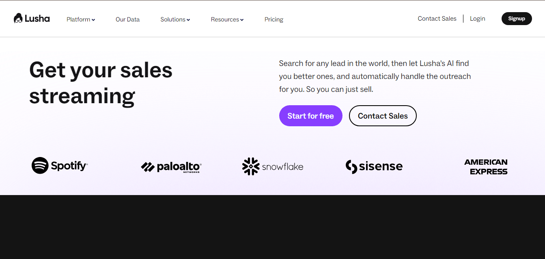Open the Login link
The height and width of the screenshot is (259, 545).
[478, 19]
